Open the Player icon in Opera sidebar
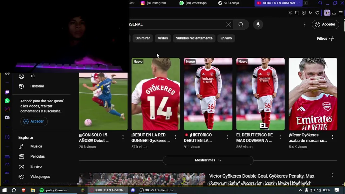The image size is (345, 194). [7, 137]
